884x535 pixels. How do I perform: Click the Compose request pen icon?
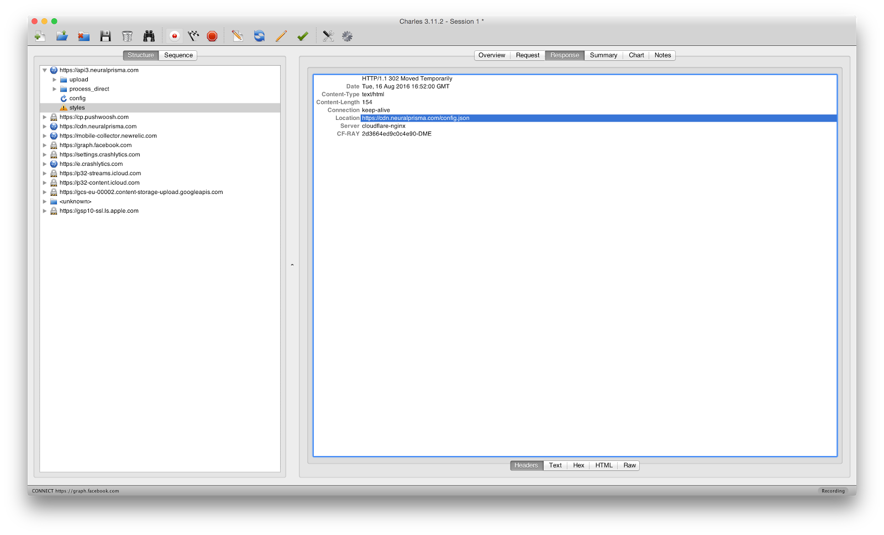click(238, 36)
